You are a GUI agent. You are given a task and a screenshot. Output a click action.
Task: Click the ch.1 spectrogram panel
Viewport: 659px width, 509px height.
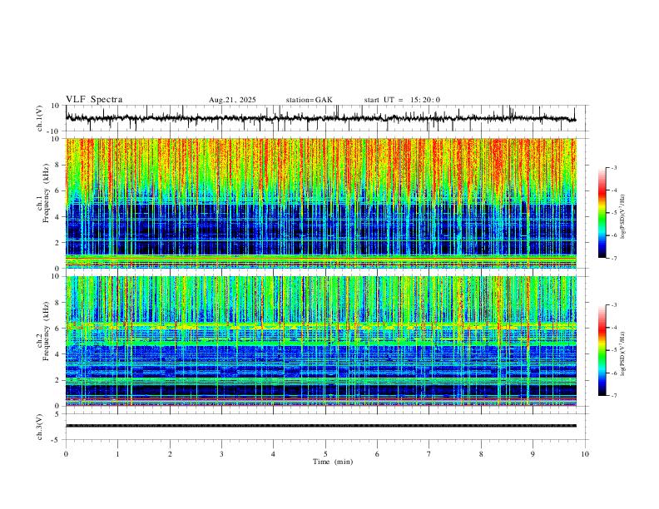pyautogui.click(x=320, y=203)
